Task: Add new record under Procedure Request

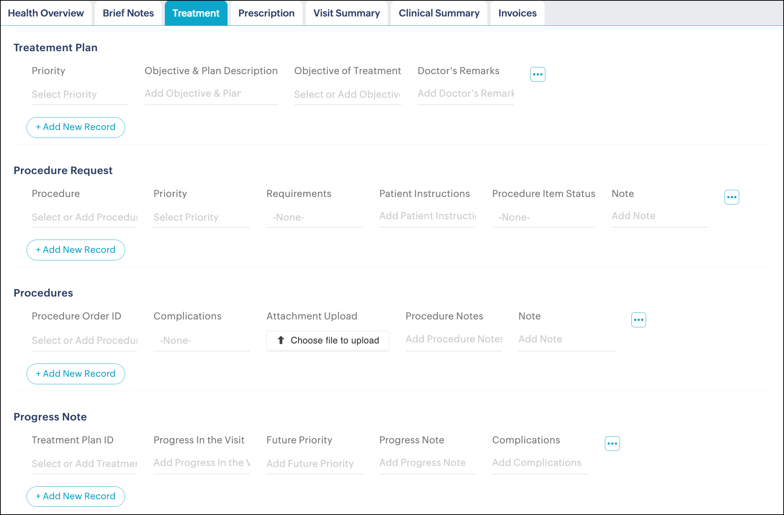Action: (76, 250)
